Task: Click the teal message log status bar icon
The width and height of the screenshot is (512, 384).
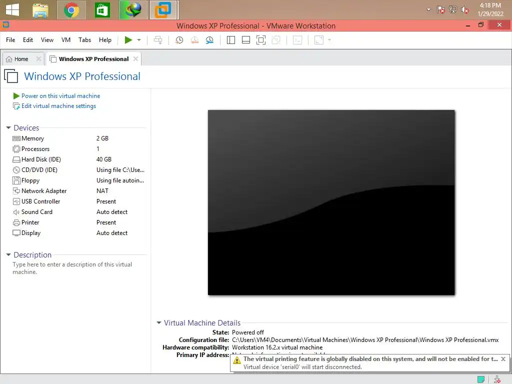Action: [481, 379]
